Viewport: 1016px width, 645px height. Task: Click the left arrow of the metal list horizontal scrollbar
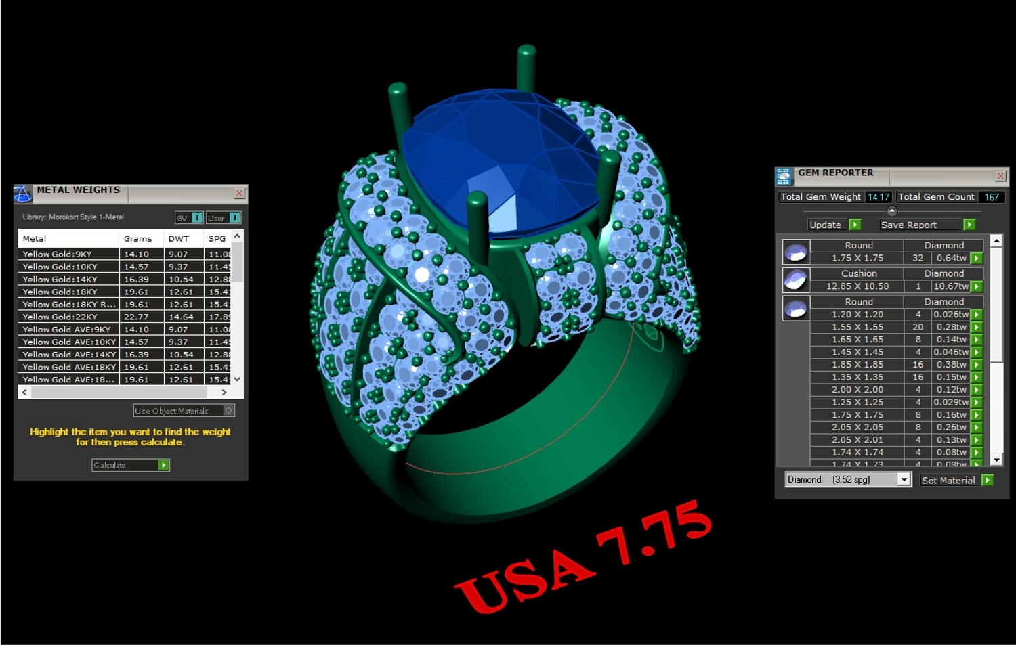click(x=24, y=392)
